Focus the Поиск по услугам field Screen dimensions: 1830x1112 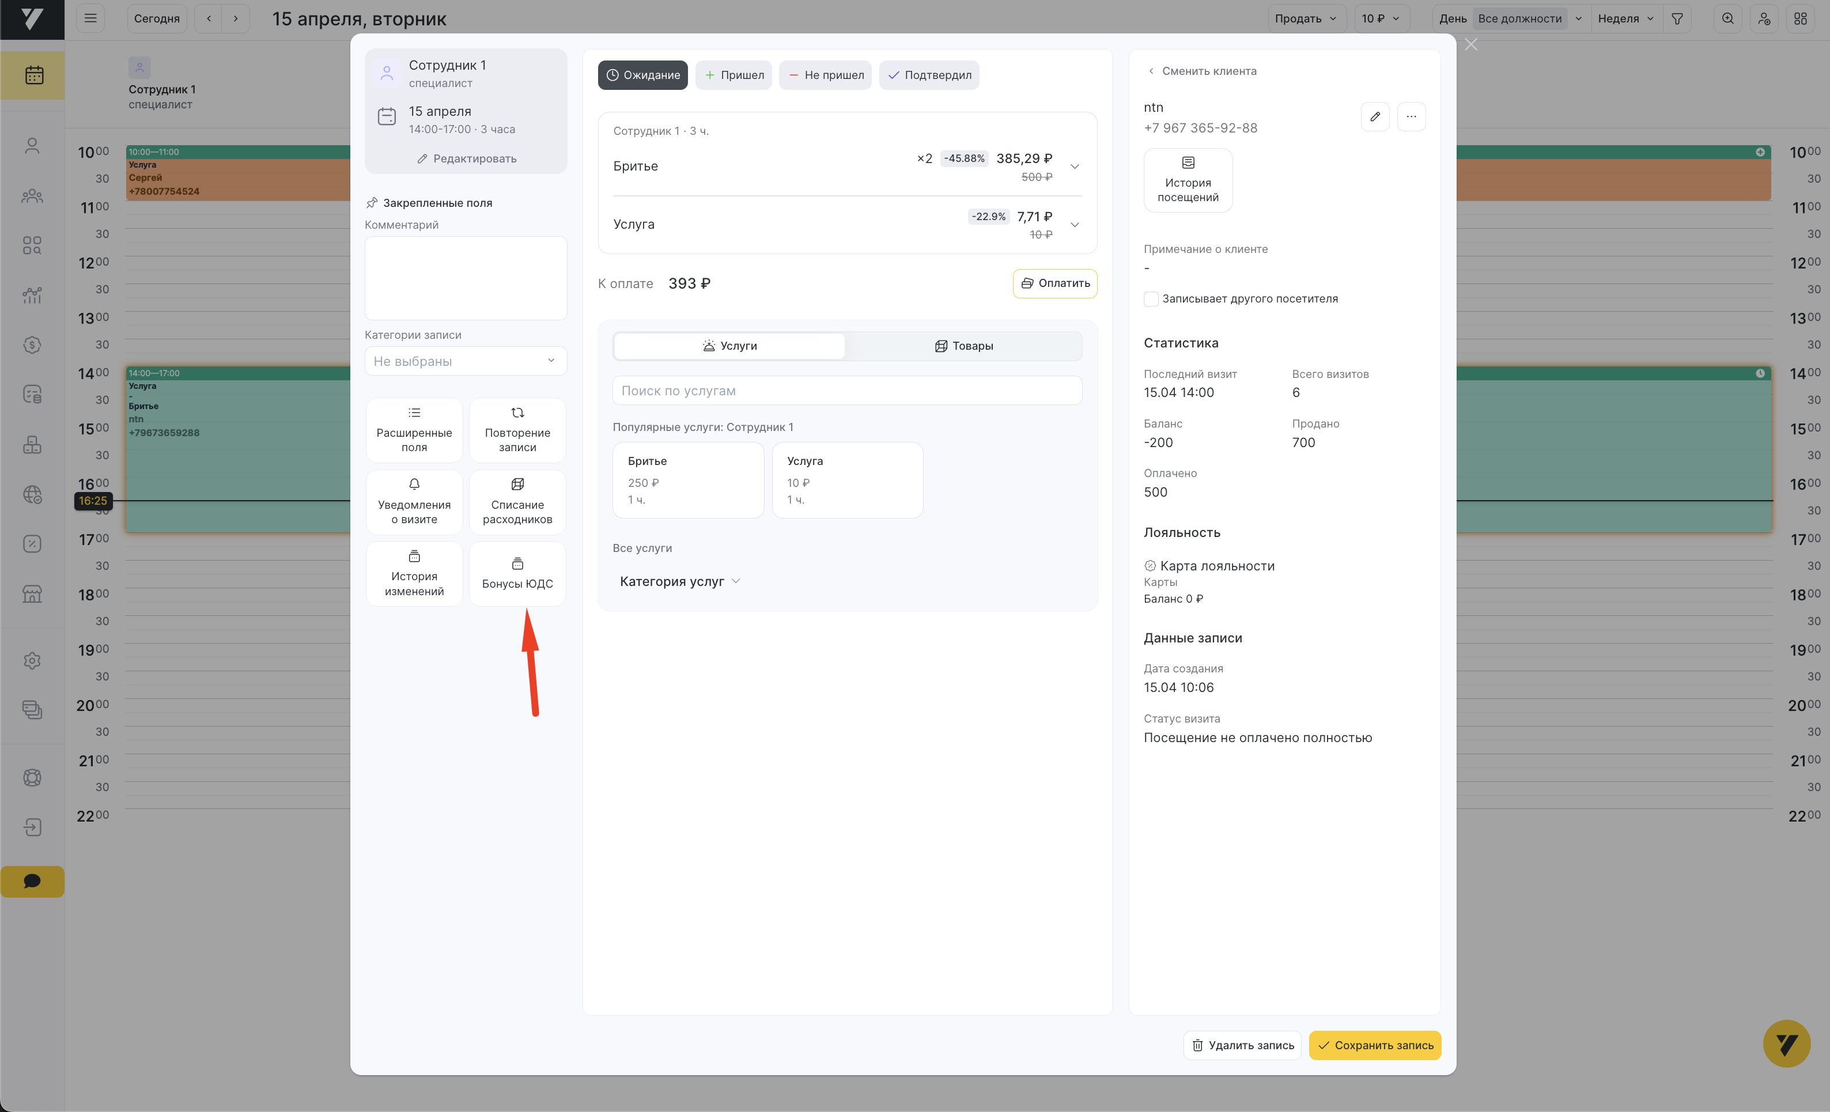pos(846,391)
